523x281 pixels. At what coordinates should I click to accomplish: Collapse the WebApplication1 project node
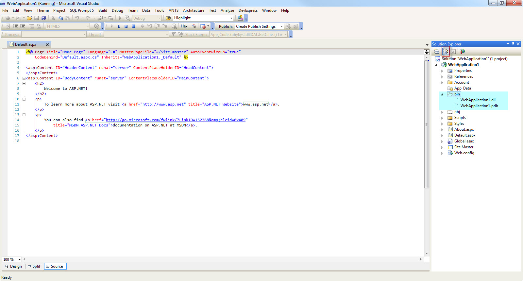tap(436, 65)
